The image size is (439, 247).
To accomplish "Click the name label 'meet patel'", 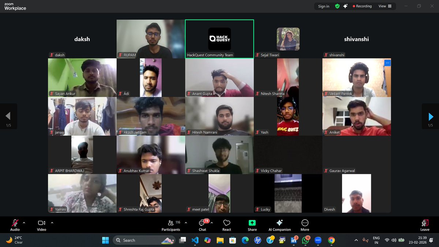I will [201, 209].
